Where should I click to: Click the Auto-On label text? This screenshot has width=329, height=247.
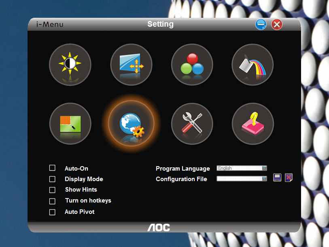(76, 169)
